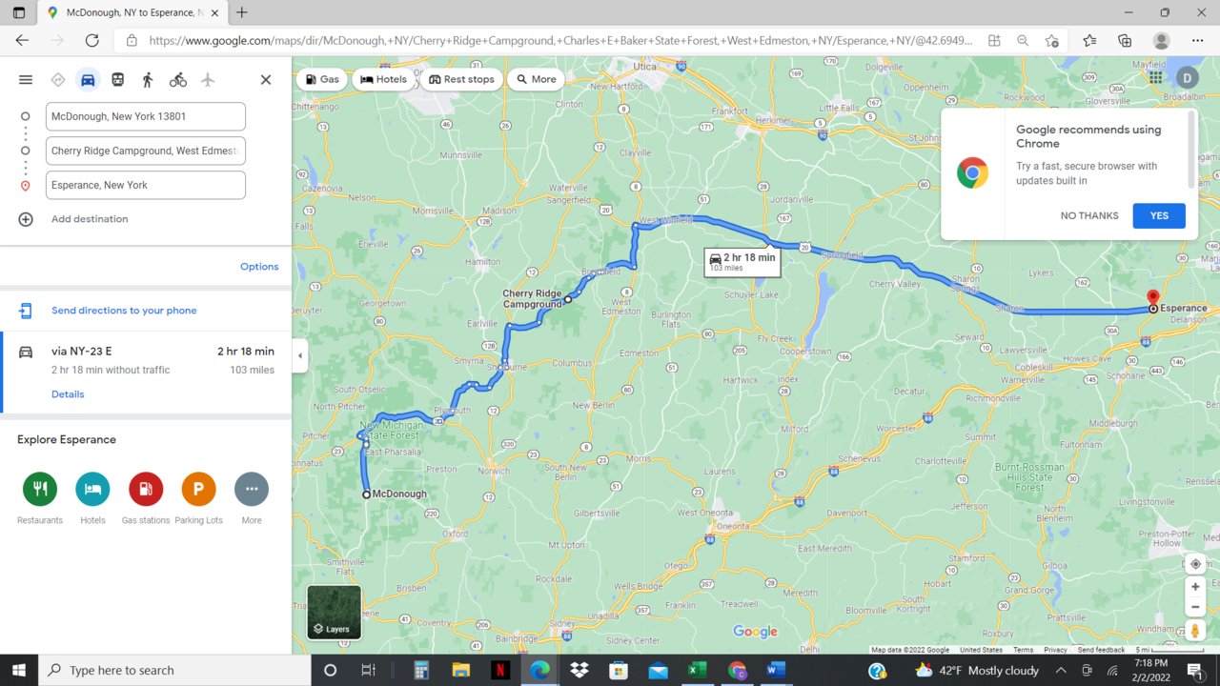The height and width of the screenshot is (686, 1220).
Task: Explore Gas stations near Esperance
Action: (x=146, y=489)
